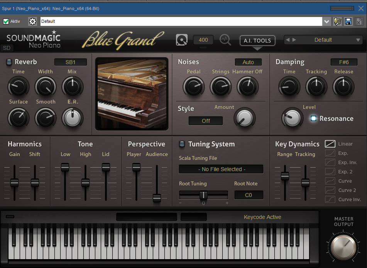Click the Reverb Time knob

[18, 87]
